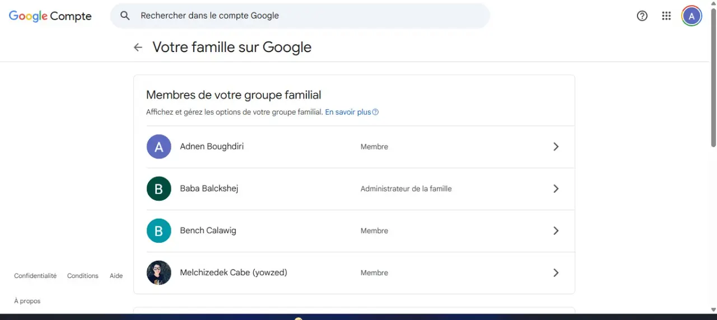Focus the Rechercher dans le compte Google field
The height and width of the screenshot is (320, 717).
pyautogui.click(x=300, y=16)
